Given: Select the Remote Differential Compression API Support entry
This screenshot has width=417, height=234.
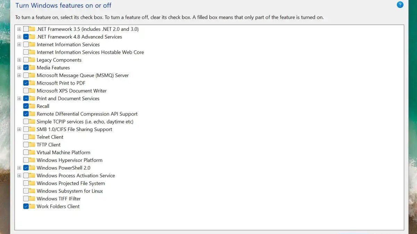Looking at the screenshot, I should point(87,114).
